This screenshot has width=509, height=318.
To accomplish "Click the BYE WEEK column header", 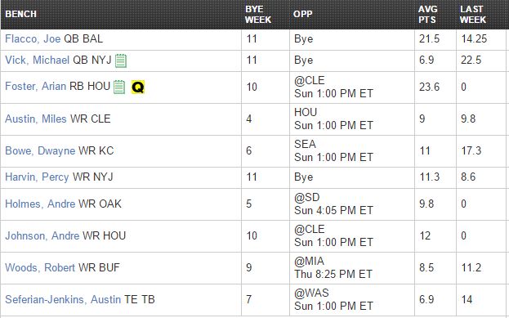I will [257, 14].
